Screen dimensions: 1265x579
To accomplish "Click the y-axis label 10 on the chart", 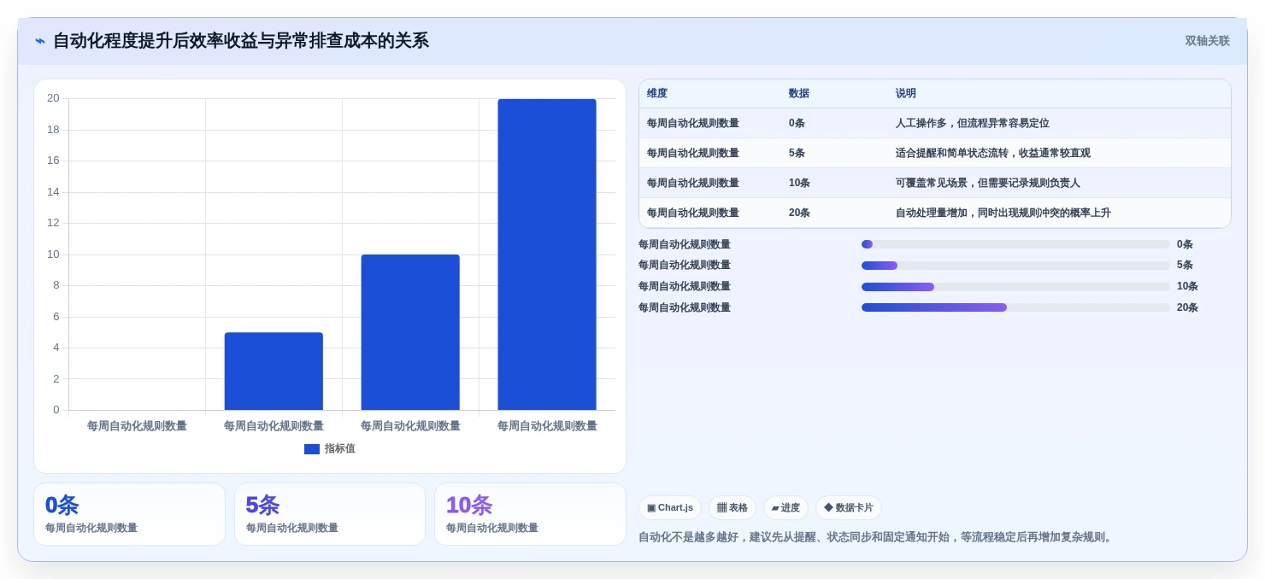I will pyautogui.click(x=53, y=254).
